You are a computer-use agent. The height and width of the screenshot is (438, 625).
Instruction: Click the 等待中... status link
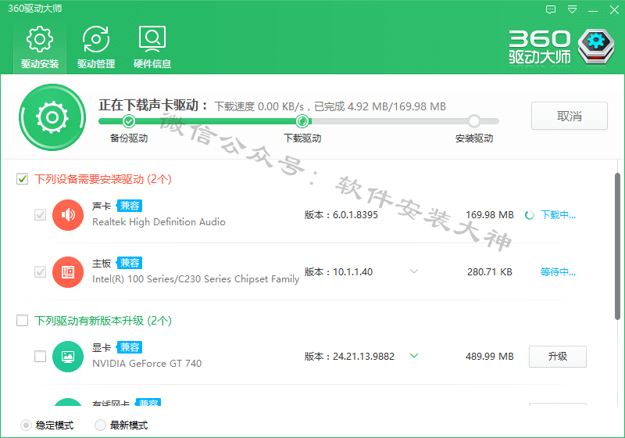click(558, 272)
